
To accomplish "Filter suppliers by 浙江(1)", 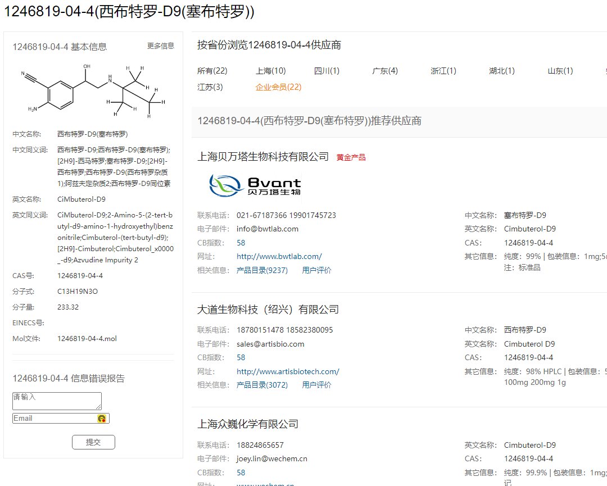I will pyautogui.click(x=443, y=71).
